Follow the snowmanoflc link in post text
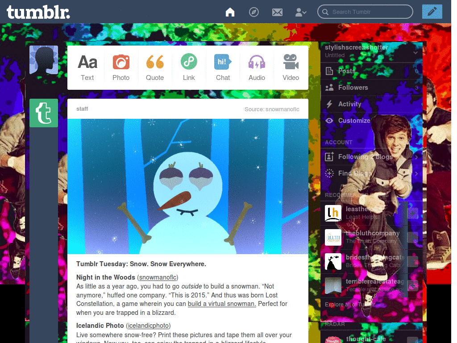Image resolution: width=457 pixels, height=343 pixels. click(x=158, y=277)
